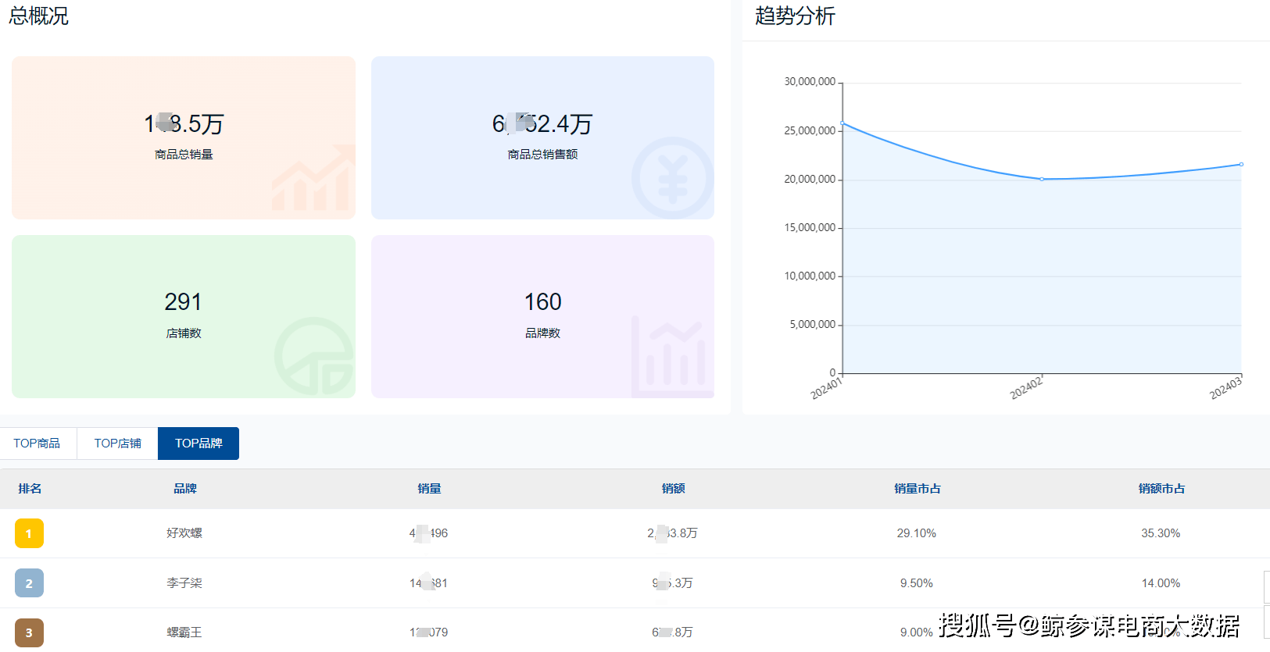This screenshot has width=1270, height=652.
Task: Click the pie chart icon in 店铺数 card
Action: point(314,356)
